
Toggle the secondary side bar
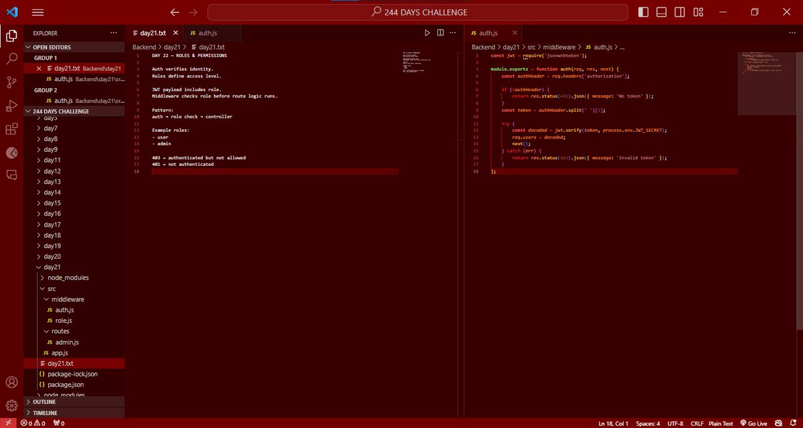pyautogui.click(x=680, y=12)
